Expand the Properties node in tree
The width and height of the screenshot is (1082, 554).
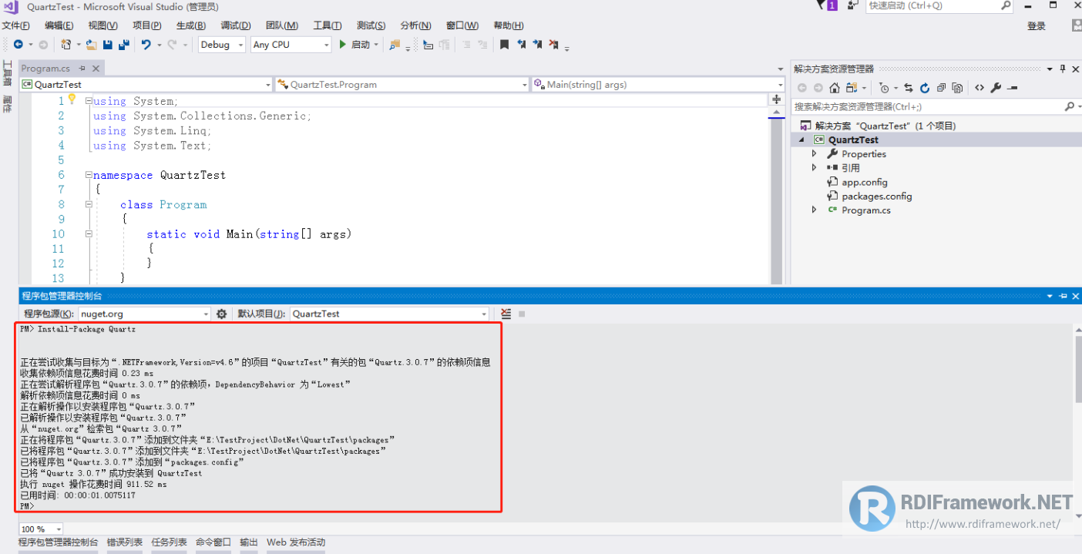click(x=815, y=154)
